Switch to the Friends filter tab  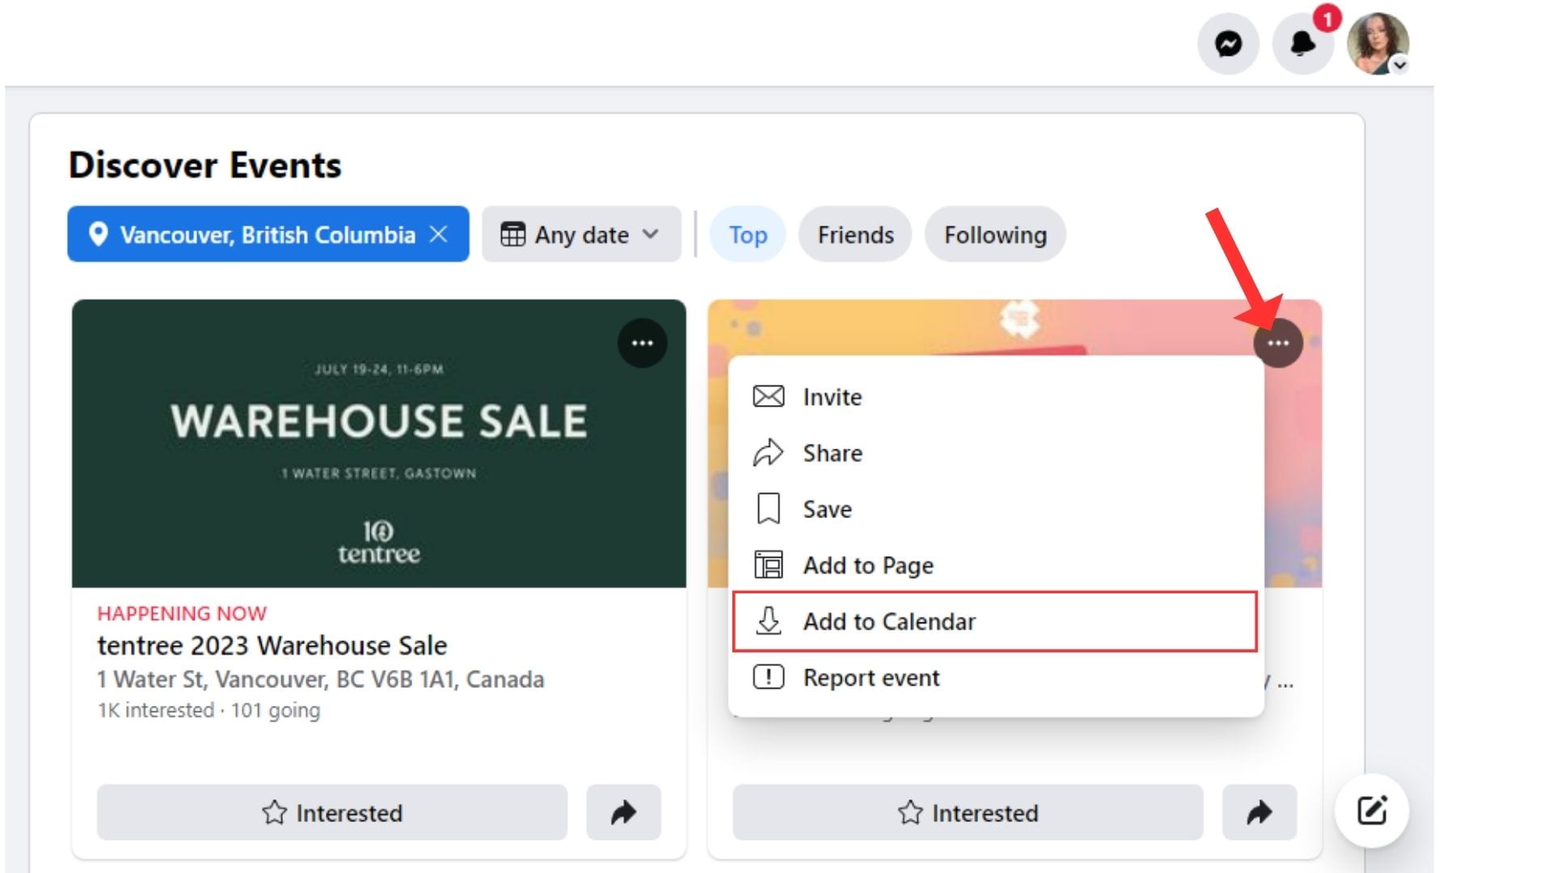(855, 234)
